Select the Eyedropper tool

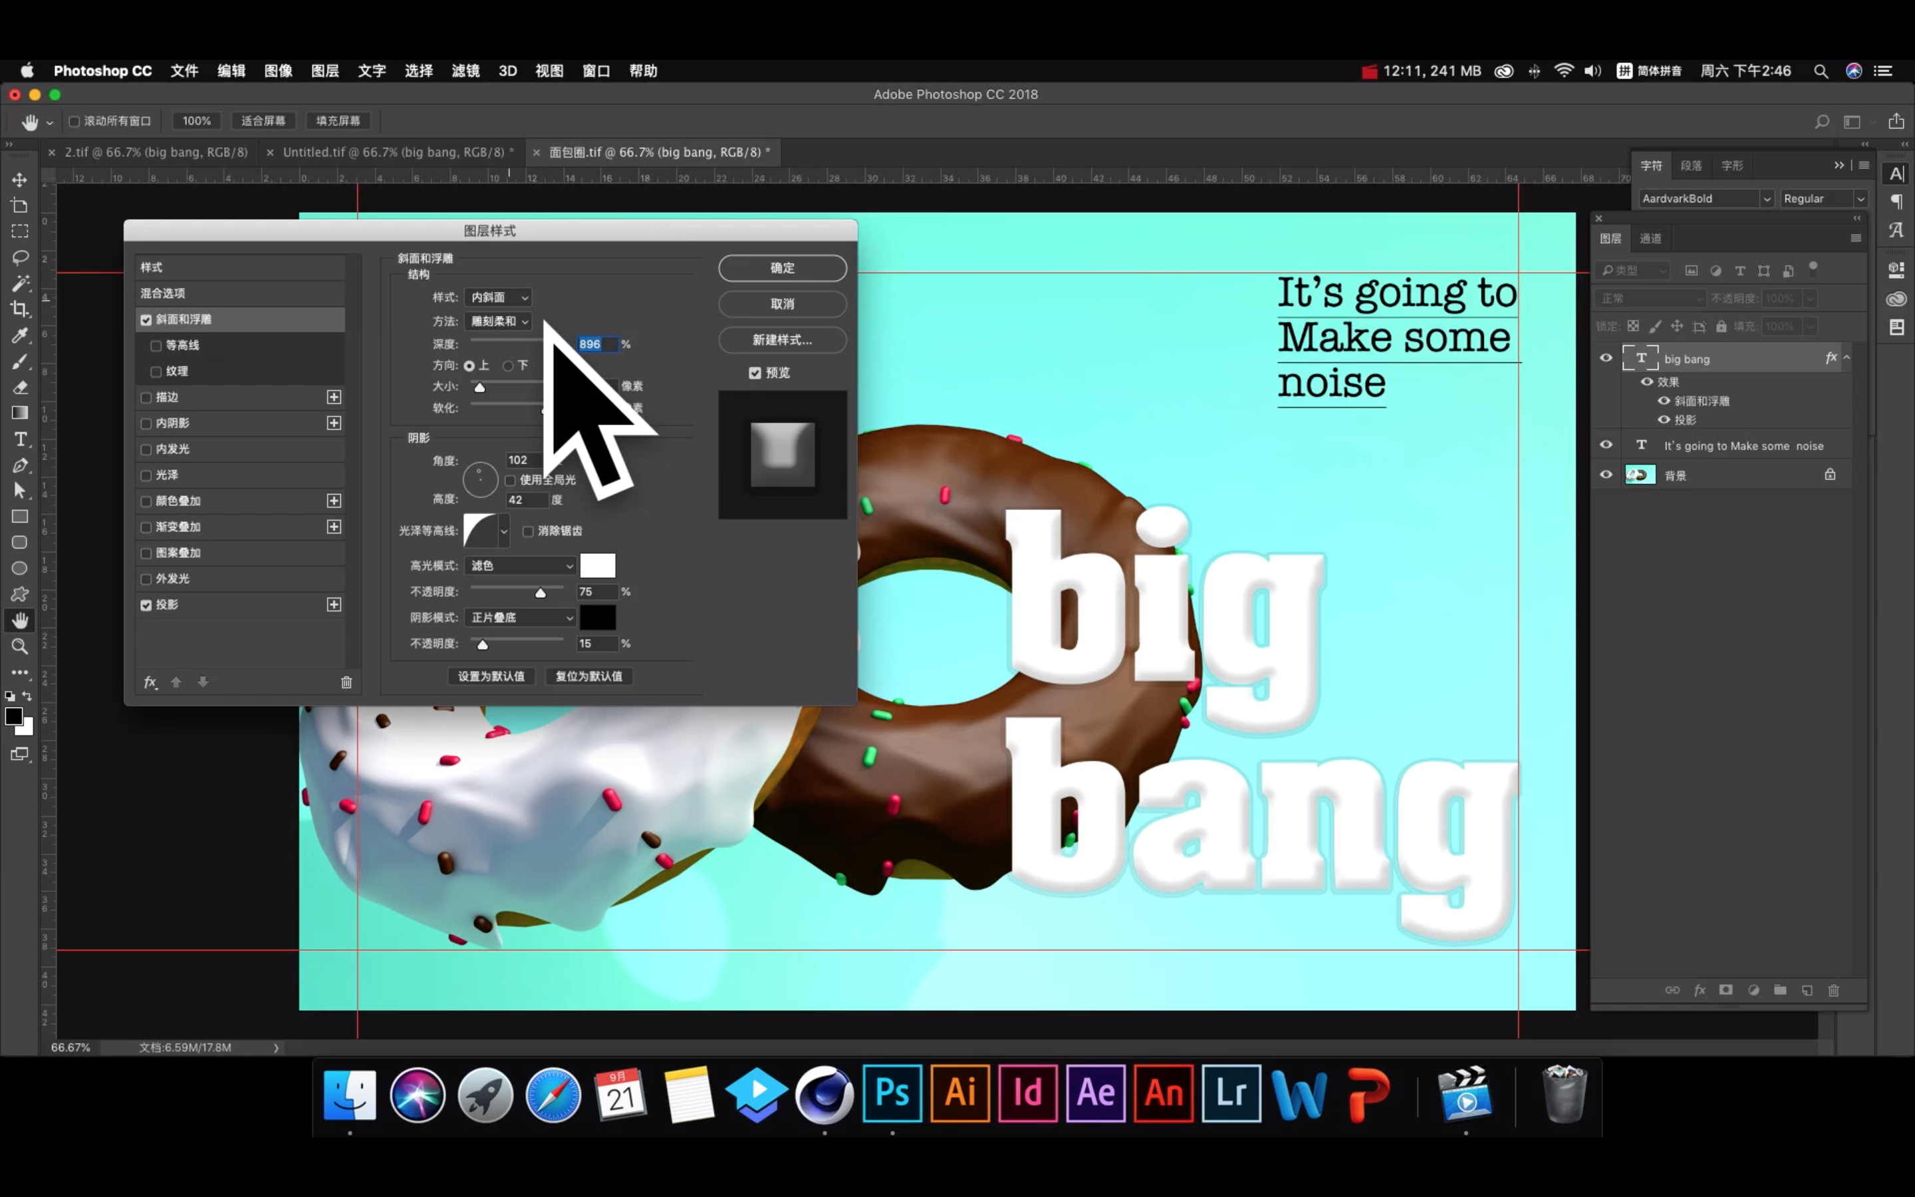[x=20, y=335]
